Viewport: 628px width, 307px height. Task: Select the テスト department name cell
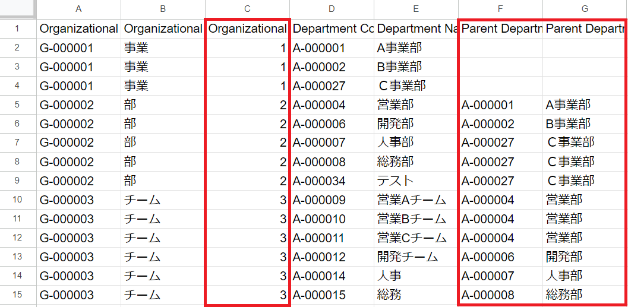coord(396,181)
